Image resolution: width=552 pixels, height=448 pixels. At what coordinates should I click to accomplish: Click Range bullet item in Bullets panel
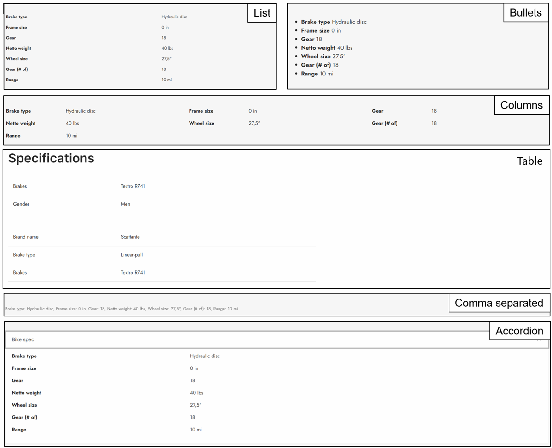pyautogui.click(x=317, y=74)
